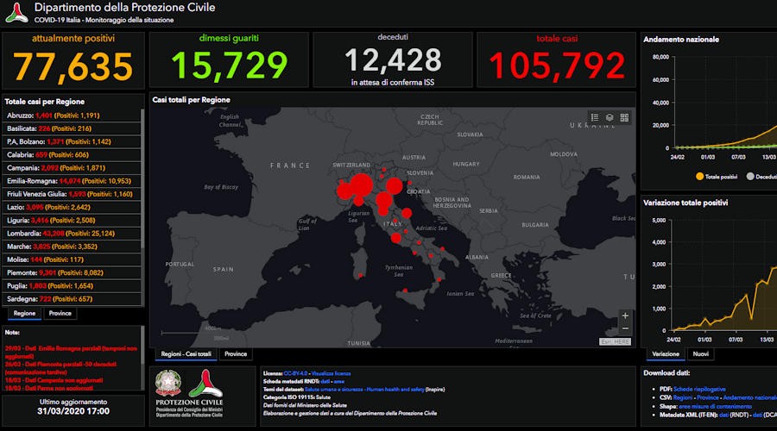This screenshot has height=431, width=777.
Task: Open the map legend icon
Action: [x=595, y=117]
